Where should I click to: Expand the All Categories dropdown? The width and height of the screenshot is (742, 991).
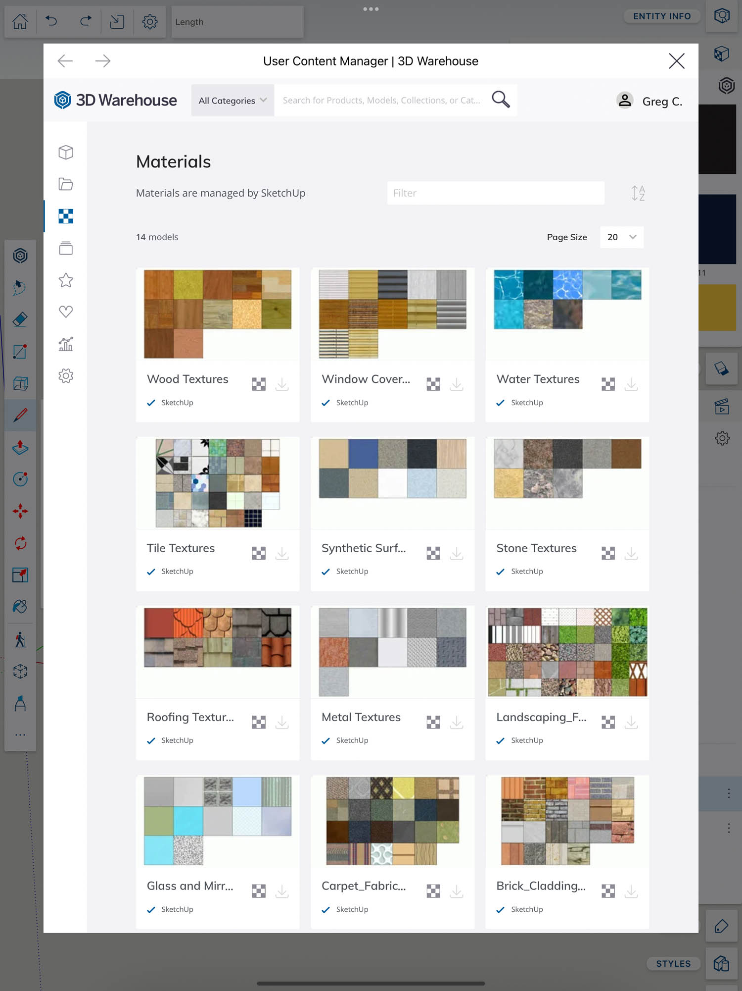click(232, 101)
